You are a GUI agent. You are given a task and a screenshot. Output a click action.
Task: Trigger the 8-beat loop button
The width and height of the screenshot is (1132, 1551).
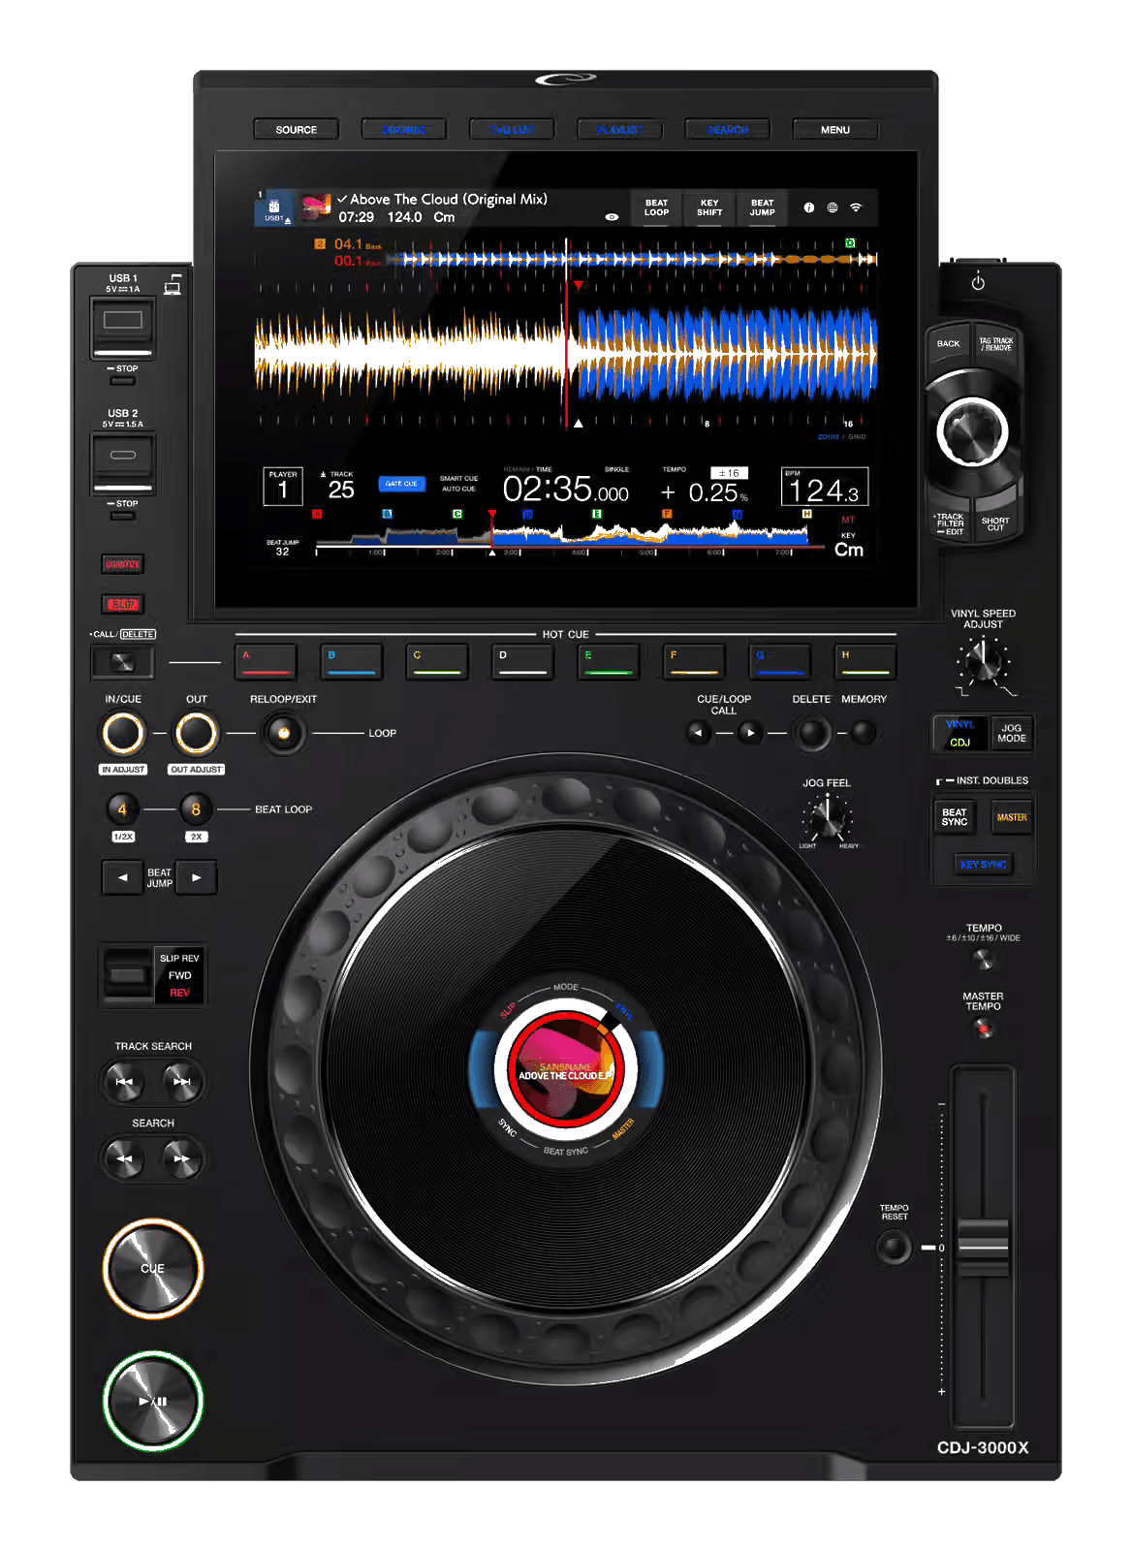196,808
